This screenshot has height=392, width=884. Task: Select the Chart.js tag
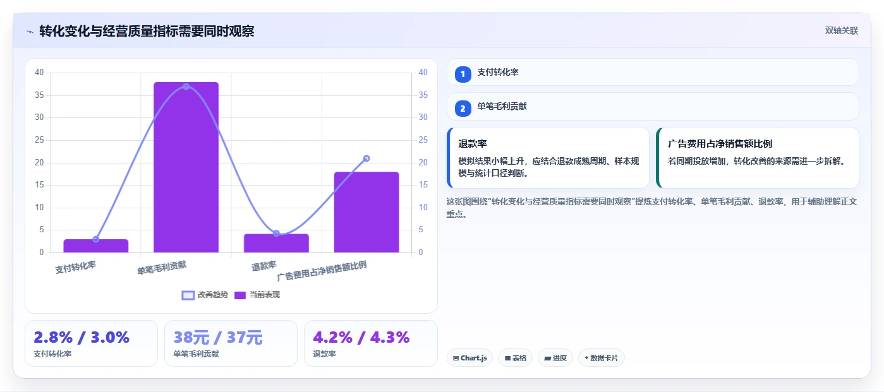click(x=469, y=358)
